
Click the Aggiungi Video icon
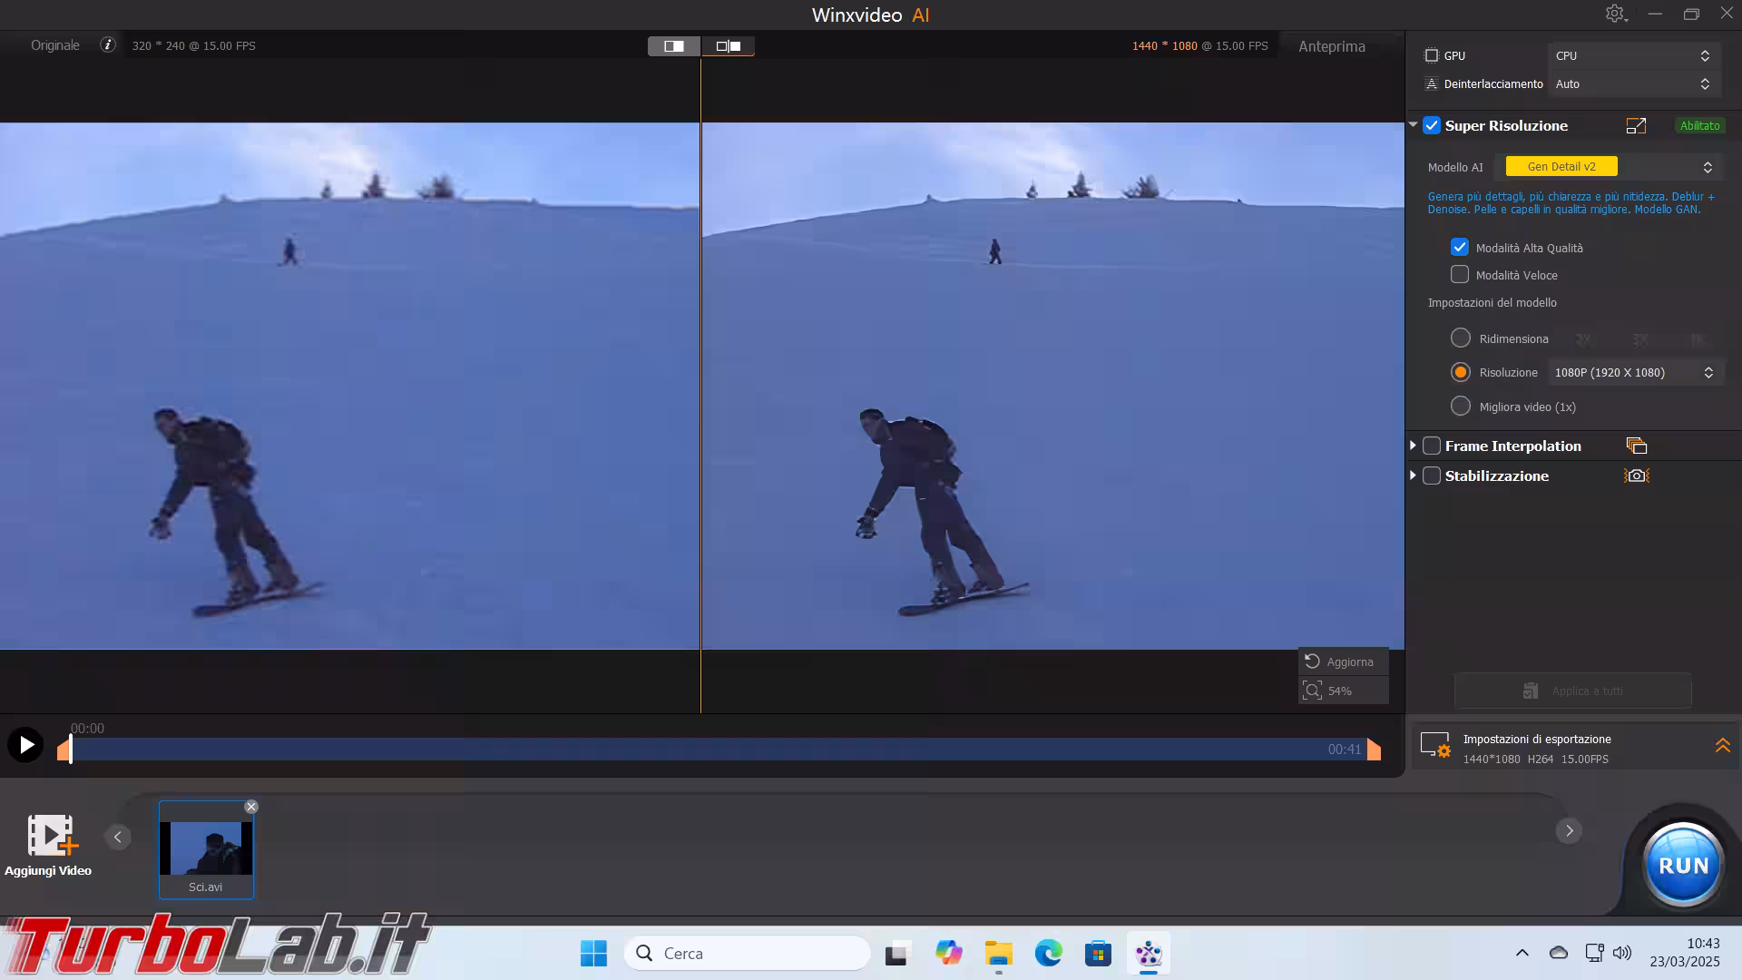51,836
